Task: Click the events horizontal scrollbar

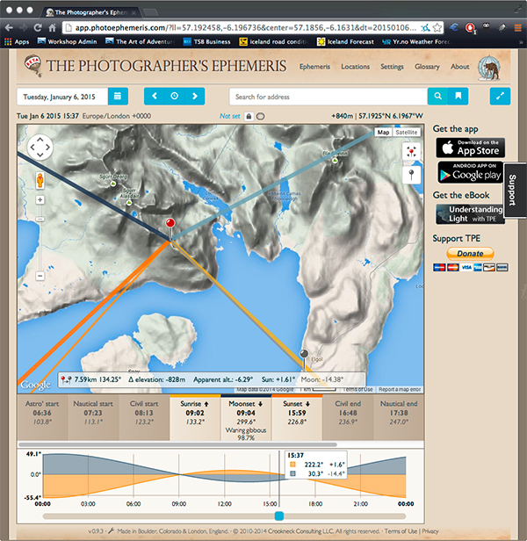Action: pyautogui.click(x=177, y=444)
